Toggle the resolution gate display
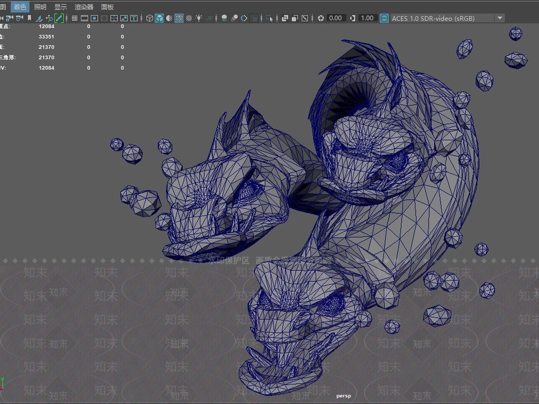The image size is (539, 404). tap(94, 18)
